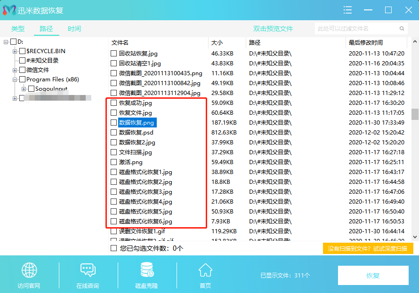419x293 pixels.
Task: Open 在线咨询 chat bubble icon
Action: tap(88, 270)
